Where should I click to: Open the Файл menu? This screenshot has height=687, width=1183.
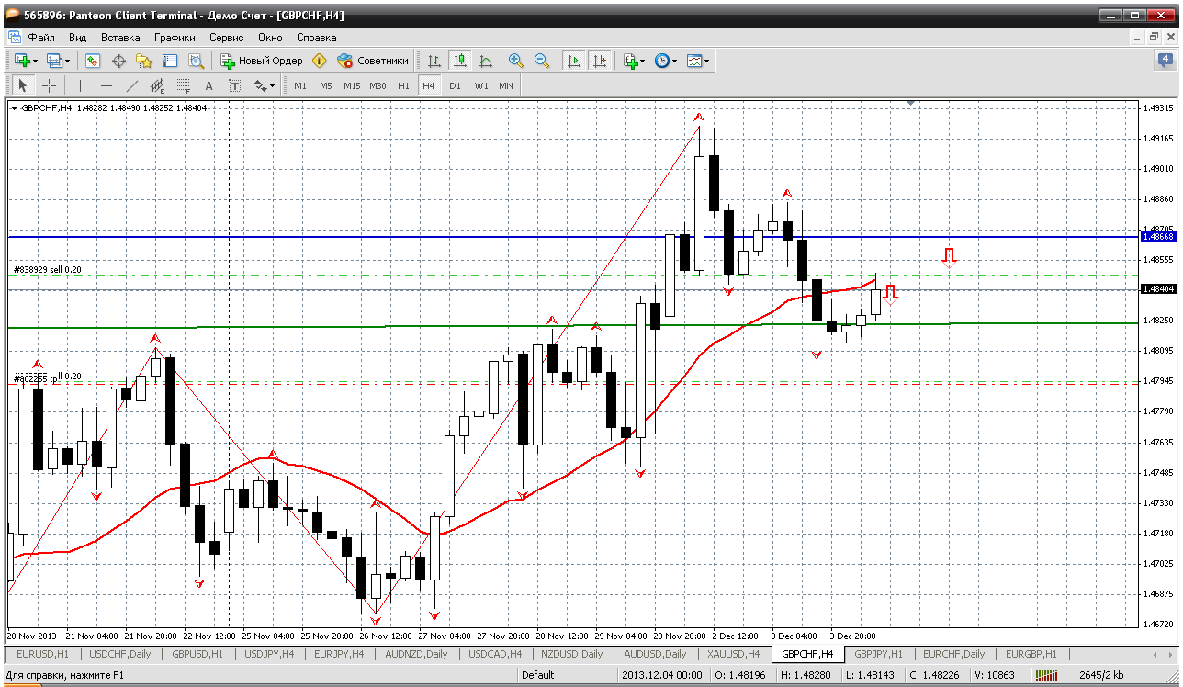pos(41,38)
